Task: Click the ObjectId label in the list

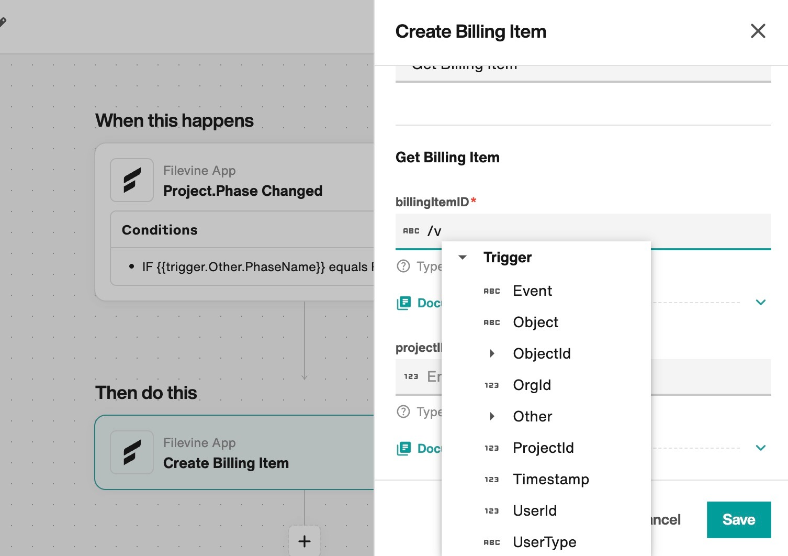Action: pos(542,353)
